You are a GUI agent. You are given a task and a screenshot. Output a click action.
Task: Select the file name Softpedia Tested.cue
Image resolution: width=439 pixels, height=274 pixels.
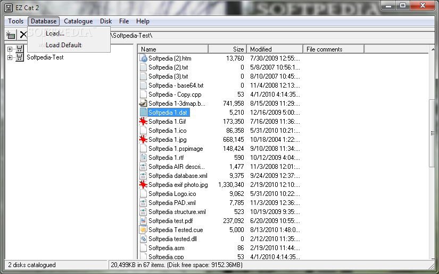click(x=176, y=230)
